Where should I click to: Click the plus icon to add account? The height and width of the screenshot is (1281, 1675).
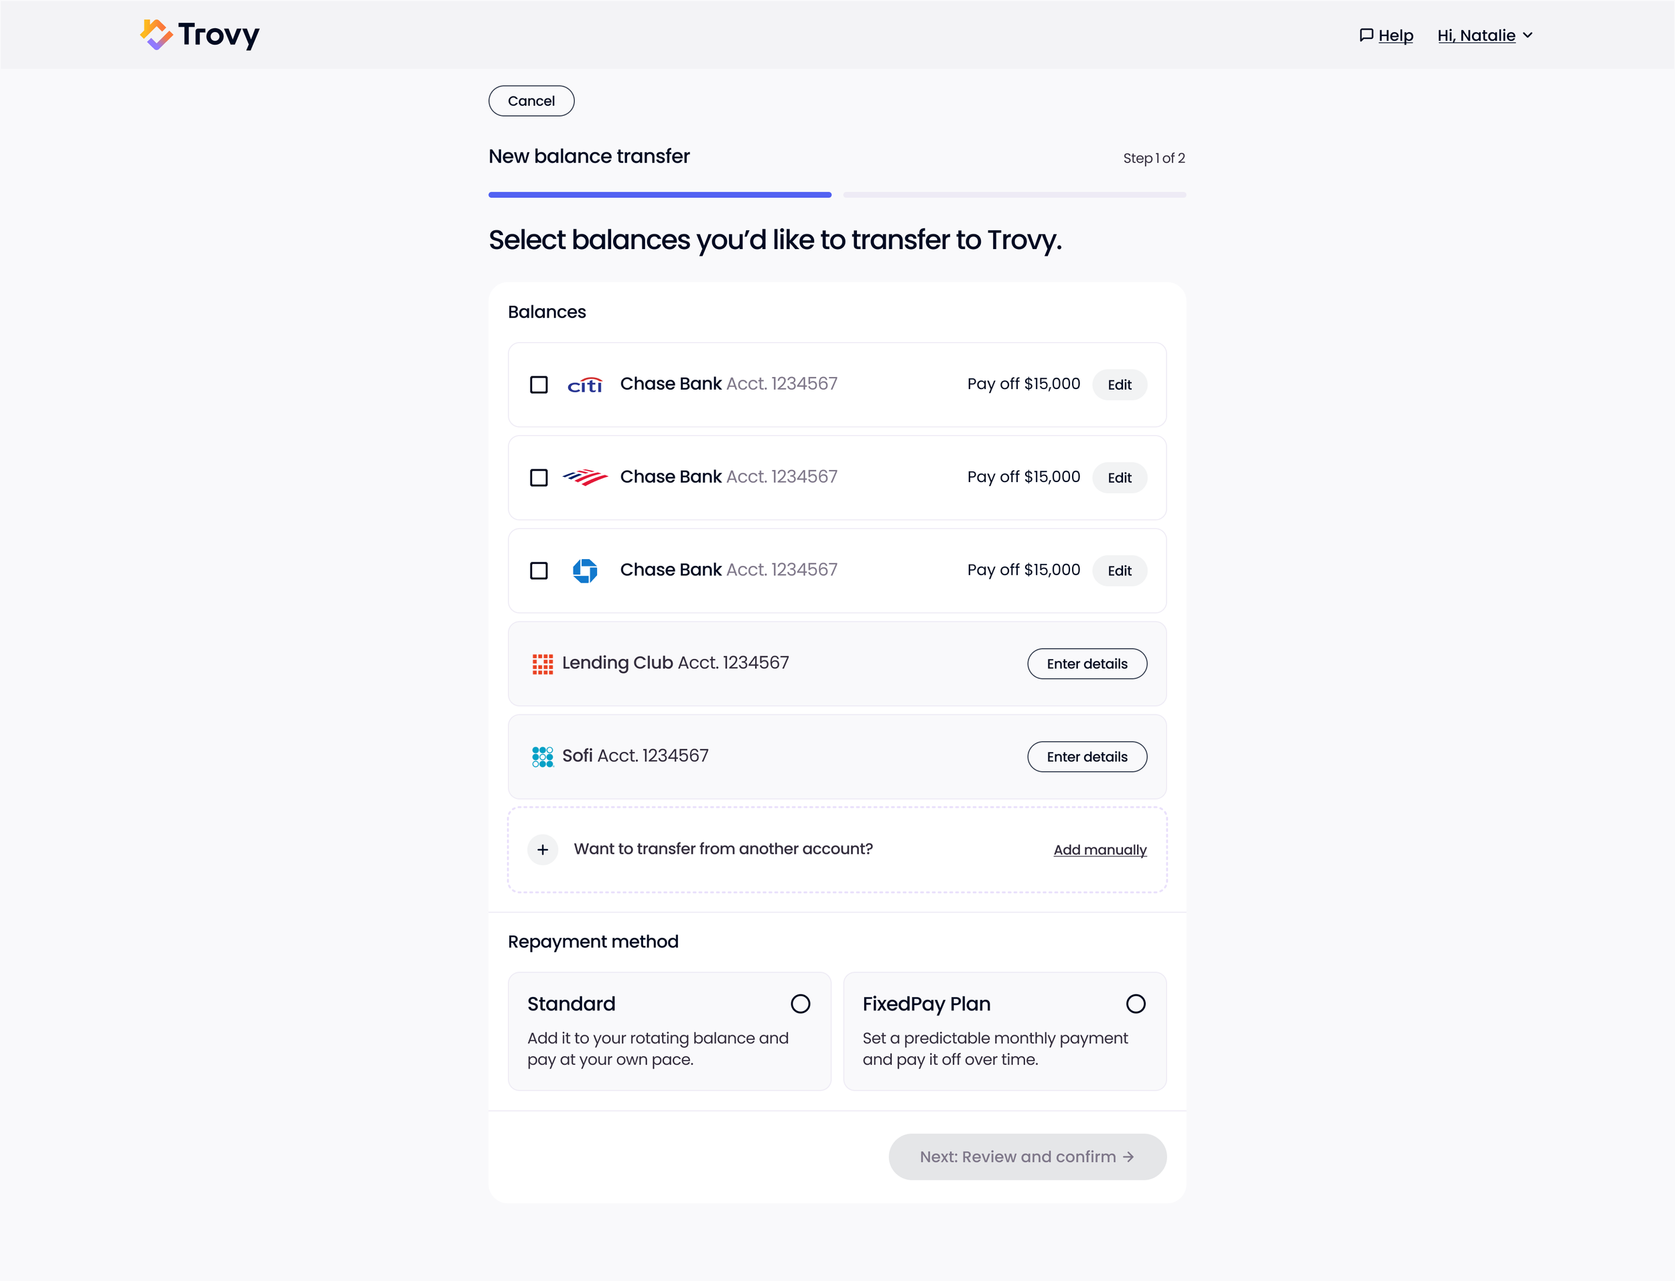pos(542,850)
